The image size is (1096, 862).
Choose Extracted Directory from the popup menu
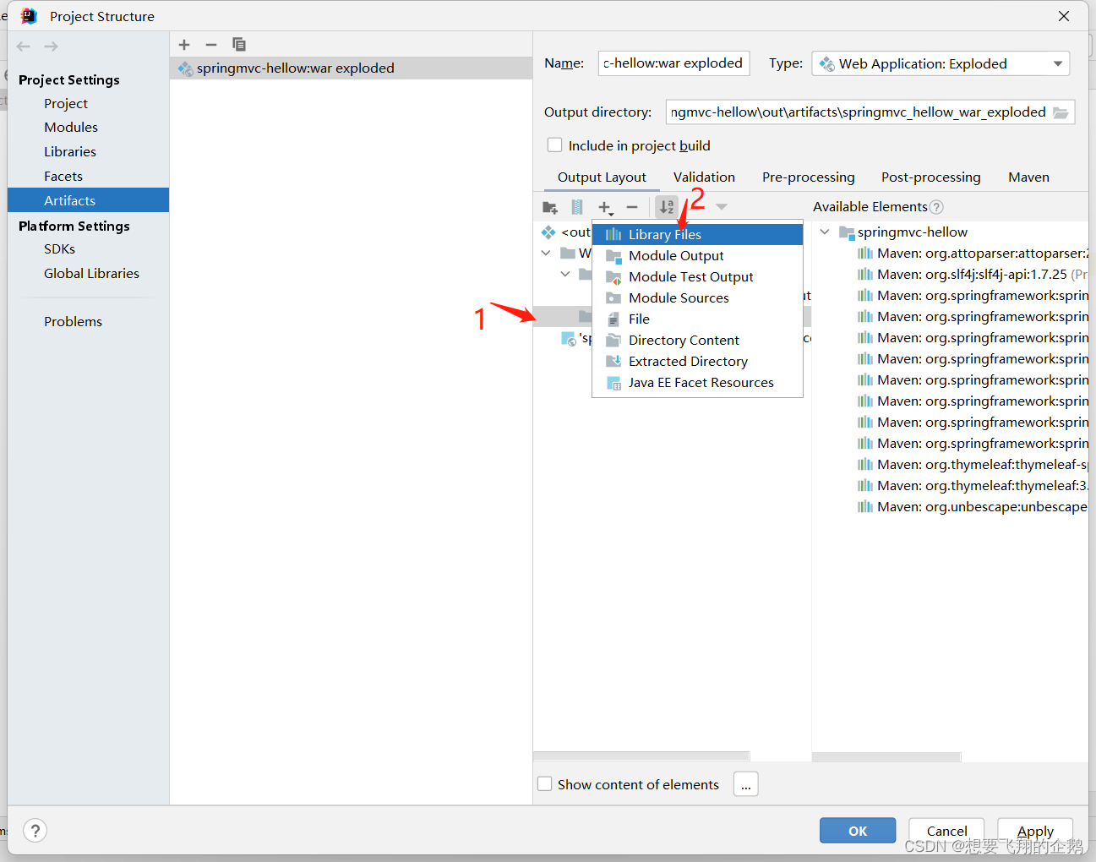pos(697,362)
